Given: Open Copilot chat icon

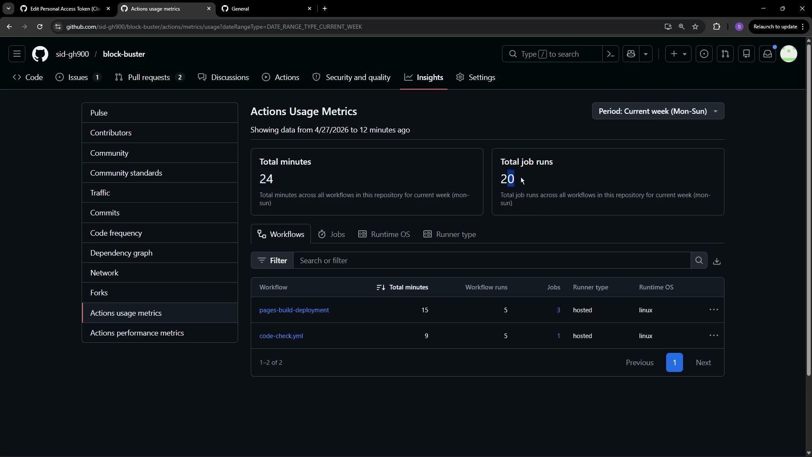Looking at the screenshot, I should pos(631,54).
